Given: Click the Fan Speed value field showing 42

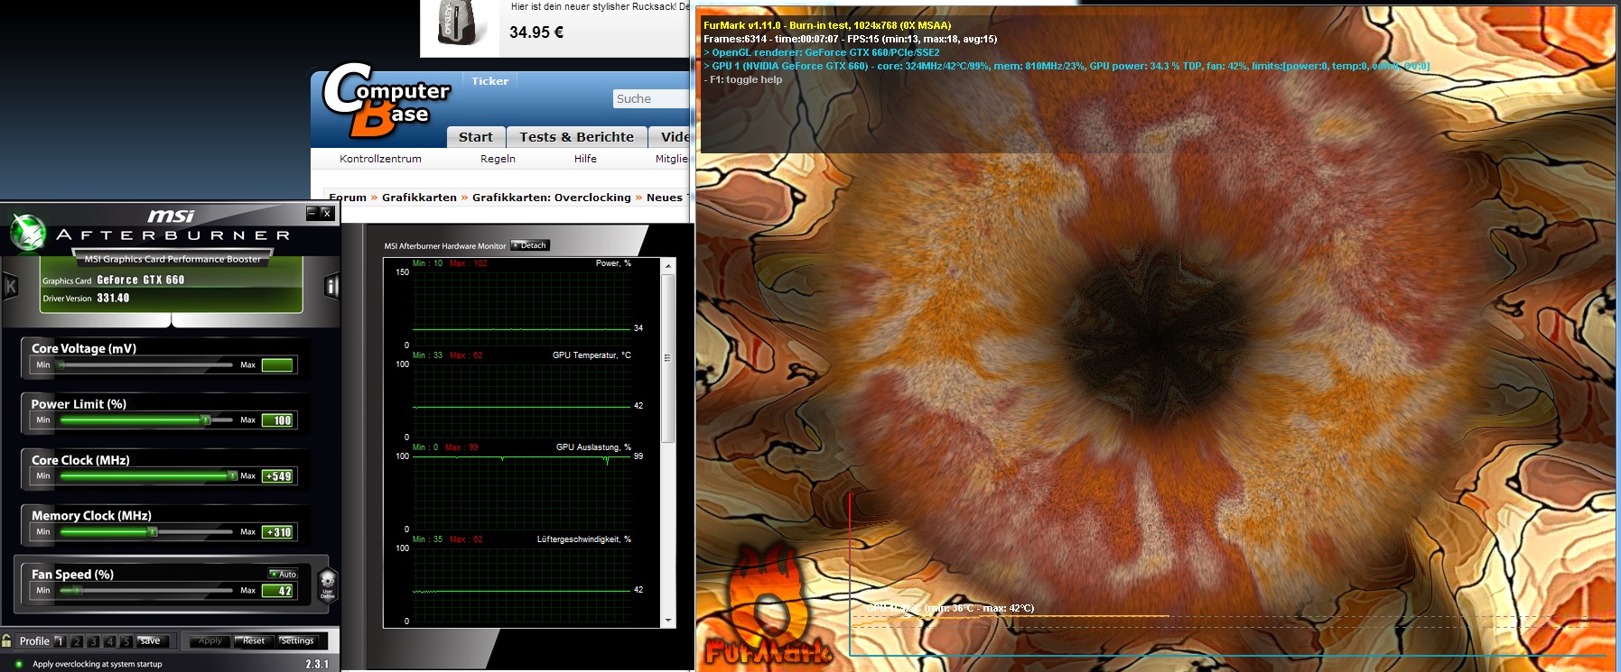Looking at the screenshot, I should (x=277, y=591).
